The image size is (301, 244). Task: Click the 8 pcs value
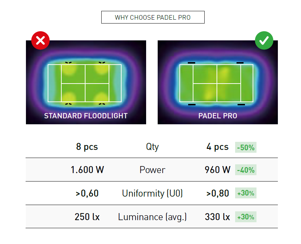[x=87, y=147]
